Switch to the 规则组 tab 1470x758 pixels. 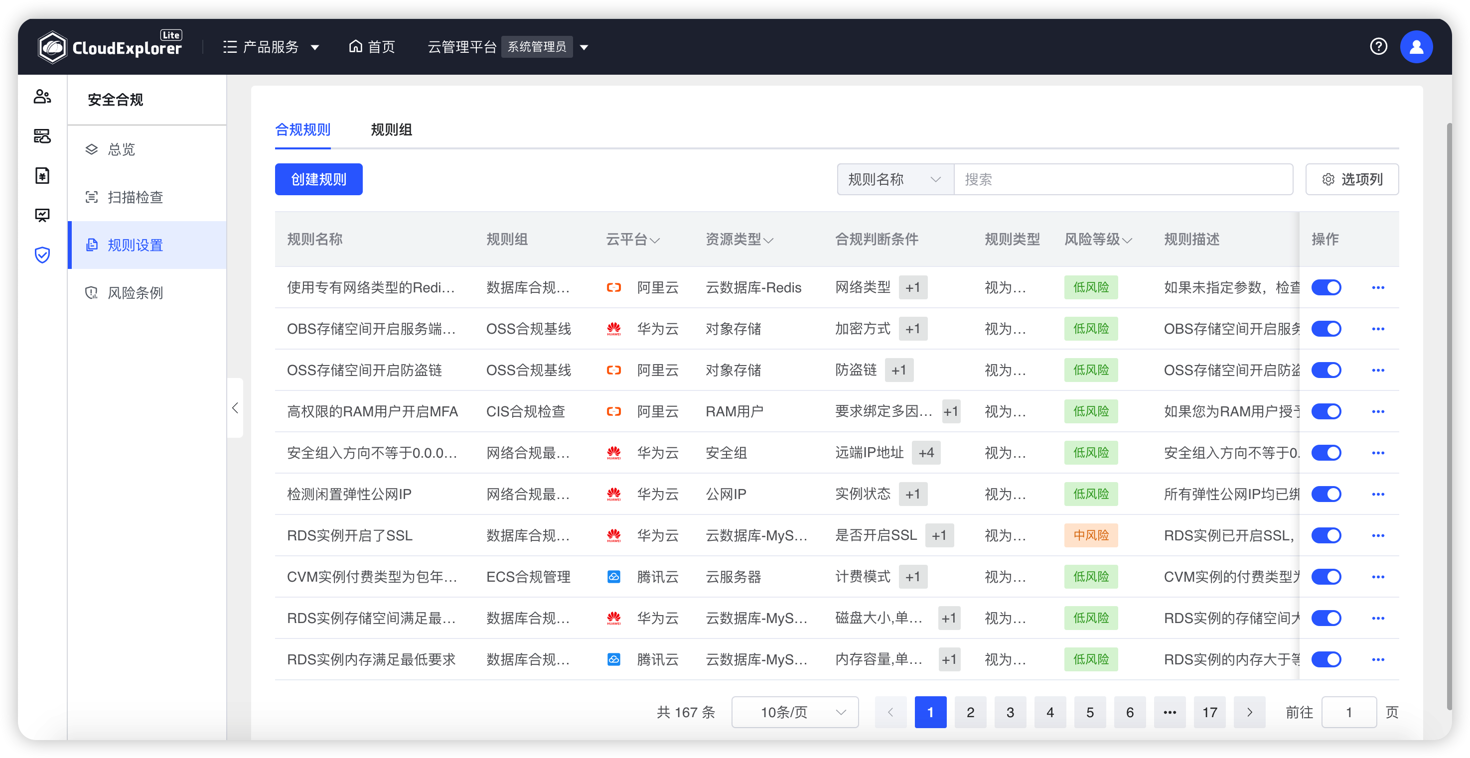click(391, 129)
